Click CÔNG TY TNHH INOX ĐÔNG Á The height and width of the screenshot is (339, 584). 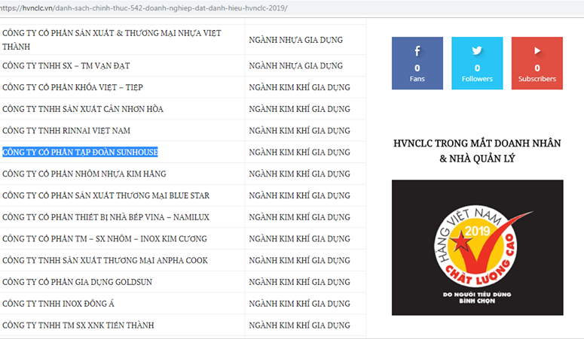(x=58, y=304)
